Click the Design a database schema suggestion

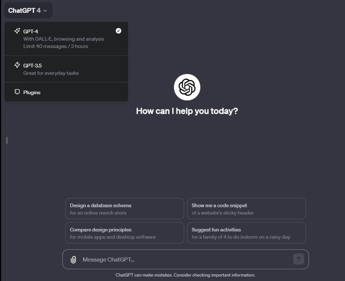pyautogui.click(x=124, y=209)
